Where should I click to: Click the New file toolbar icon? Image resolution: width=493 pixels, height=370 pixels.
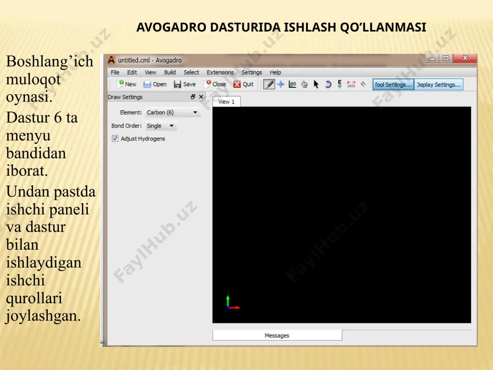click(x=121, y=84)
